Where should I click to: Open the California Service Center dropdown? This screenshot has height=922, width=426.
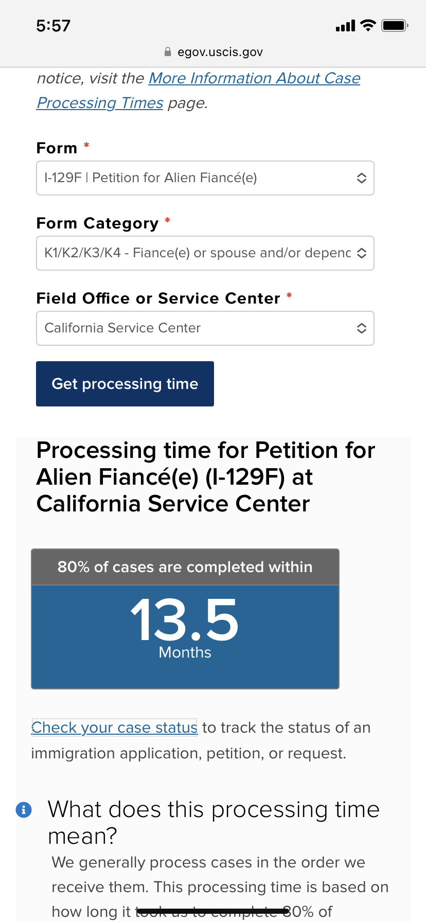pos(205,328)
